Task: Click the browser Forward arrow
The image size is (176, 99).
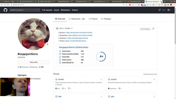Action: (5, 5)
